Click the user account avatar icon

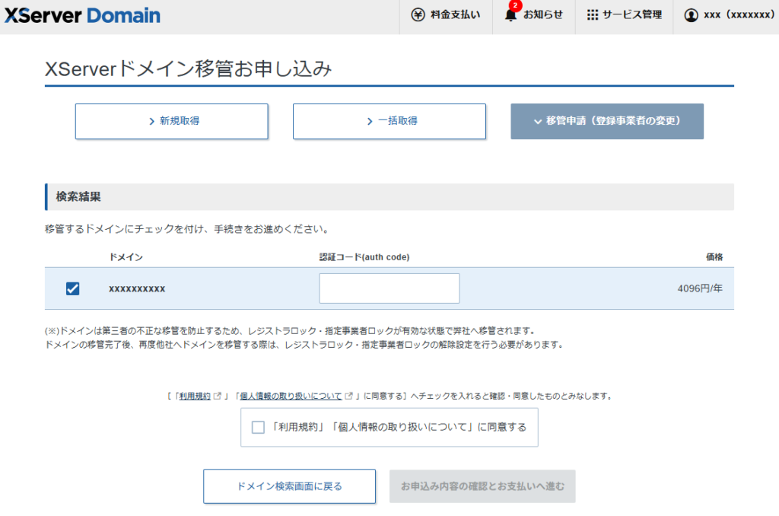[691, 15]
